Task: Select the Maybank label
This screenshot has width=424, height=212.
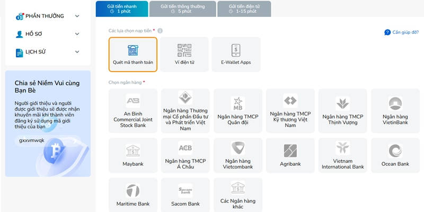Action: pos(133,164)
